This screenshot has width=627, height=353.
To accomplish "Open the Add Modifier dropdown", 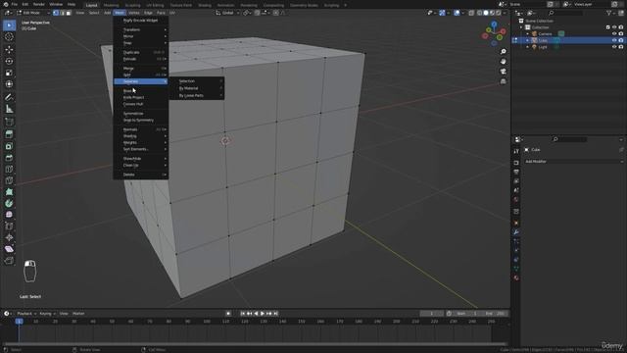I will [x=574, y=161].
